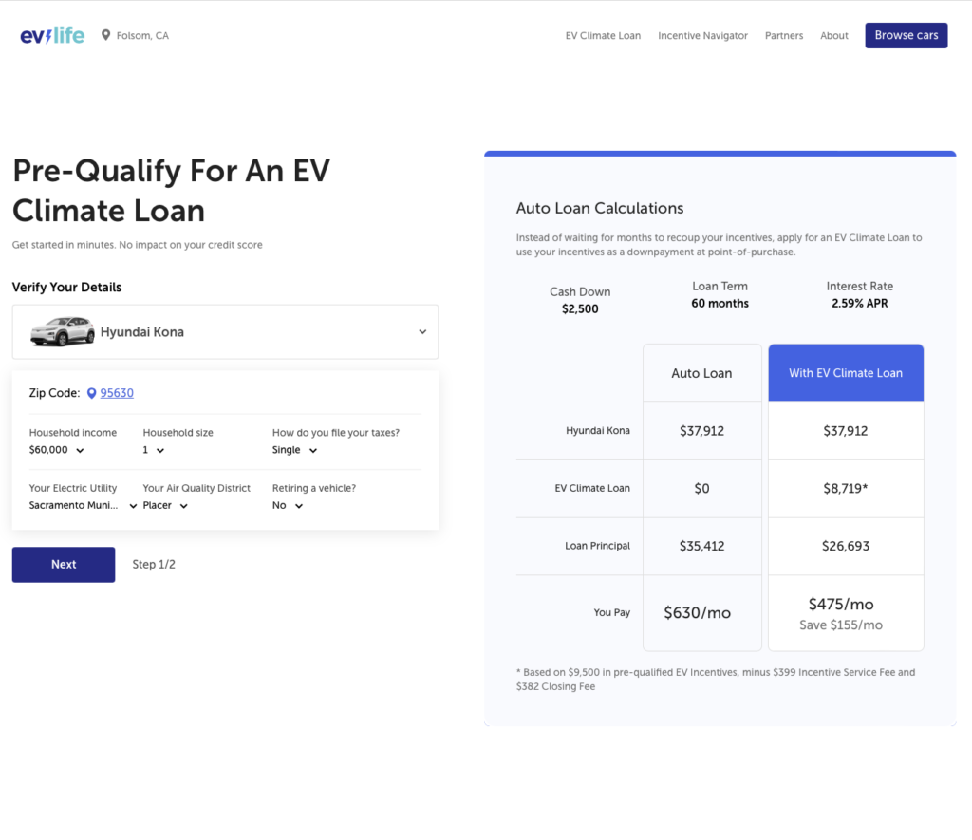Open the EV Climate Loan nav item

click(603, 35)
